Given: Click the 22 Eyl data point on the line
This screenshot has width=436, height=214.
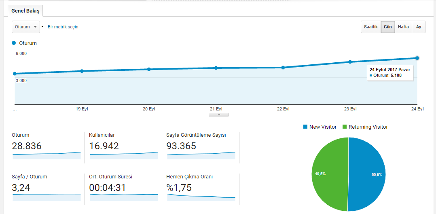Looking at the screenshot, I should tap(283, 67).
